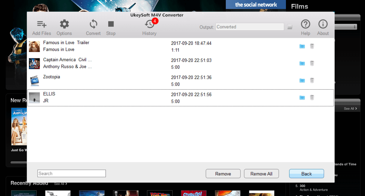This screenshot has height=196, width=365.
Task: Click the Zootopia clapperboard thumbnail
Action: [x=34, y=81]
